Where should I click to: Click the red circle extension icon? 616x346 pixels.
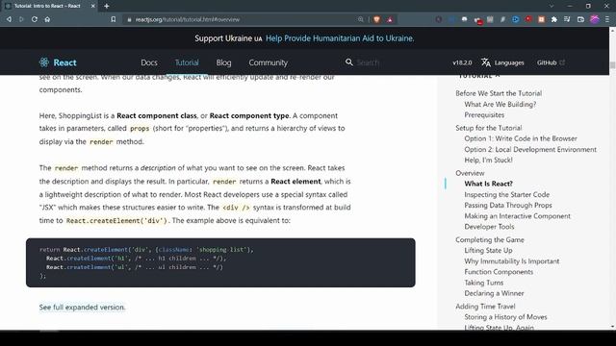point(528,19)
